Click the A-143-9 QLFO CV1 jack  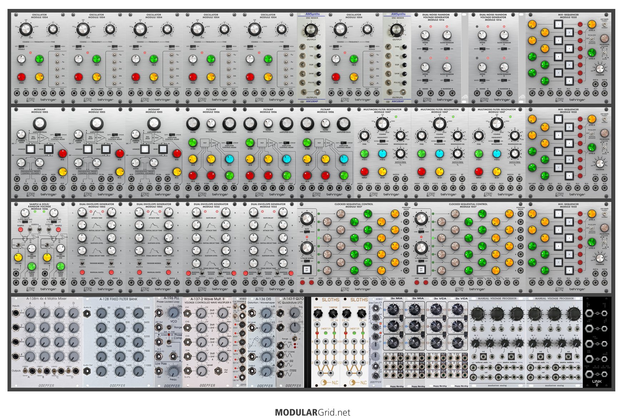click(280, 313)
